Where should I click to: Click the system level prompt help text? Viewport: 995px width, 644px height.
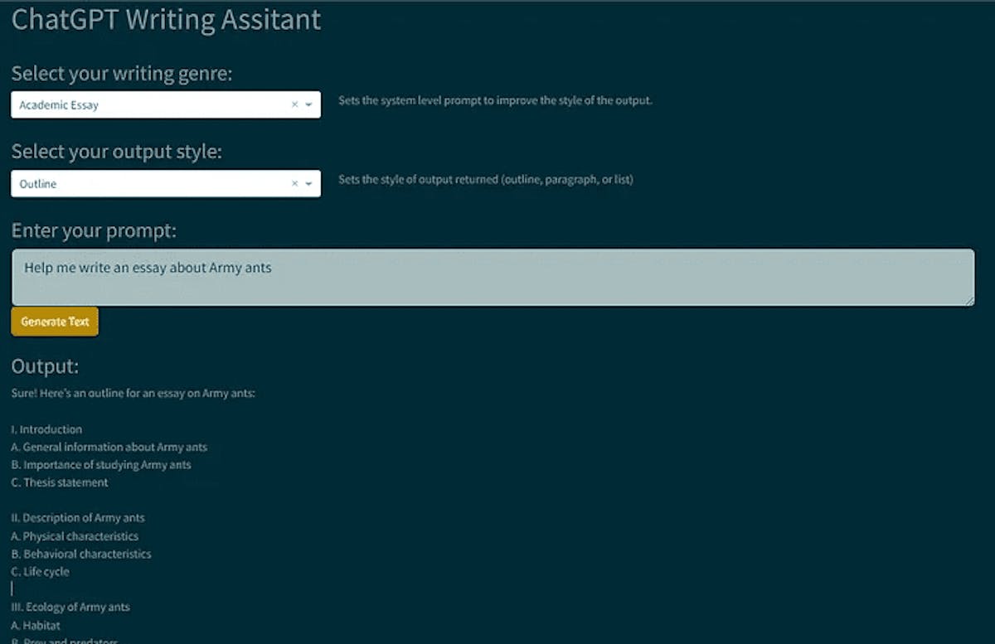point(495,101)
